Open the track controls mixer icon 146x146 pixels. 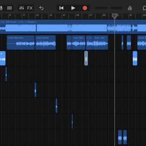(21, 8)
